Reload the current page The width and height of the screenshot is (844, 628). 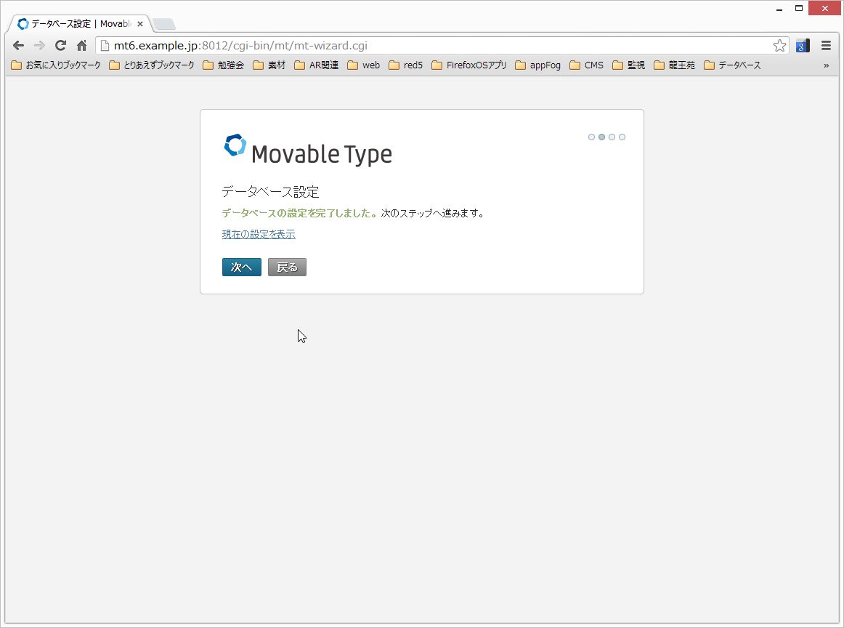pyautogui.click(x=61, y=46)
